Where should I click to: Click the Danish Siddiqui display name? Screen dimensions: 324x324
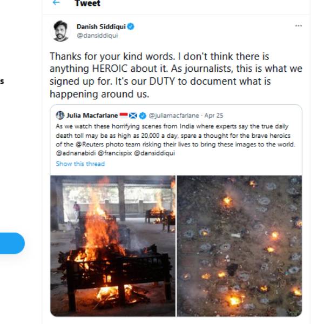coord(101,26)
